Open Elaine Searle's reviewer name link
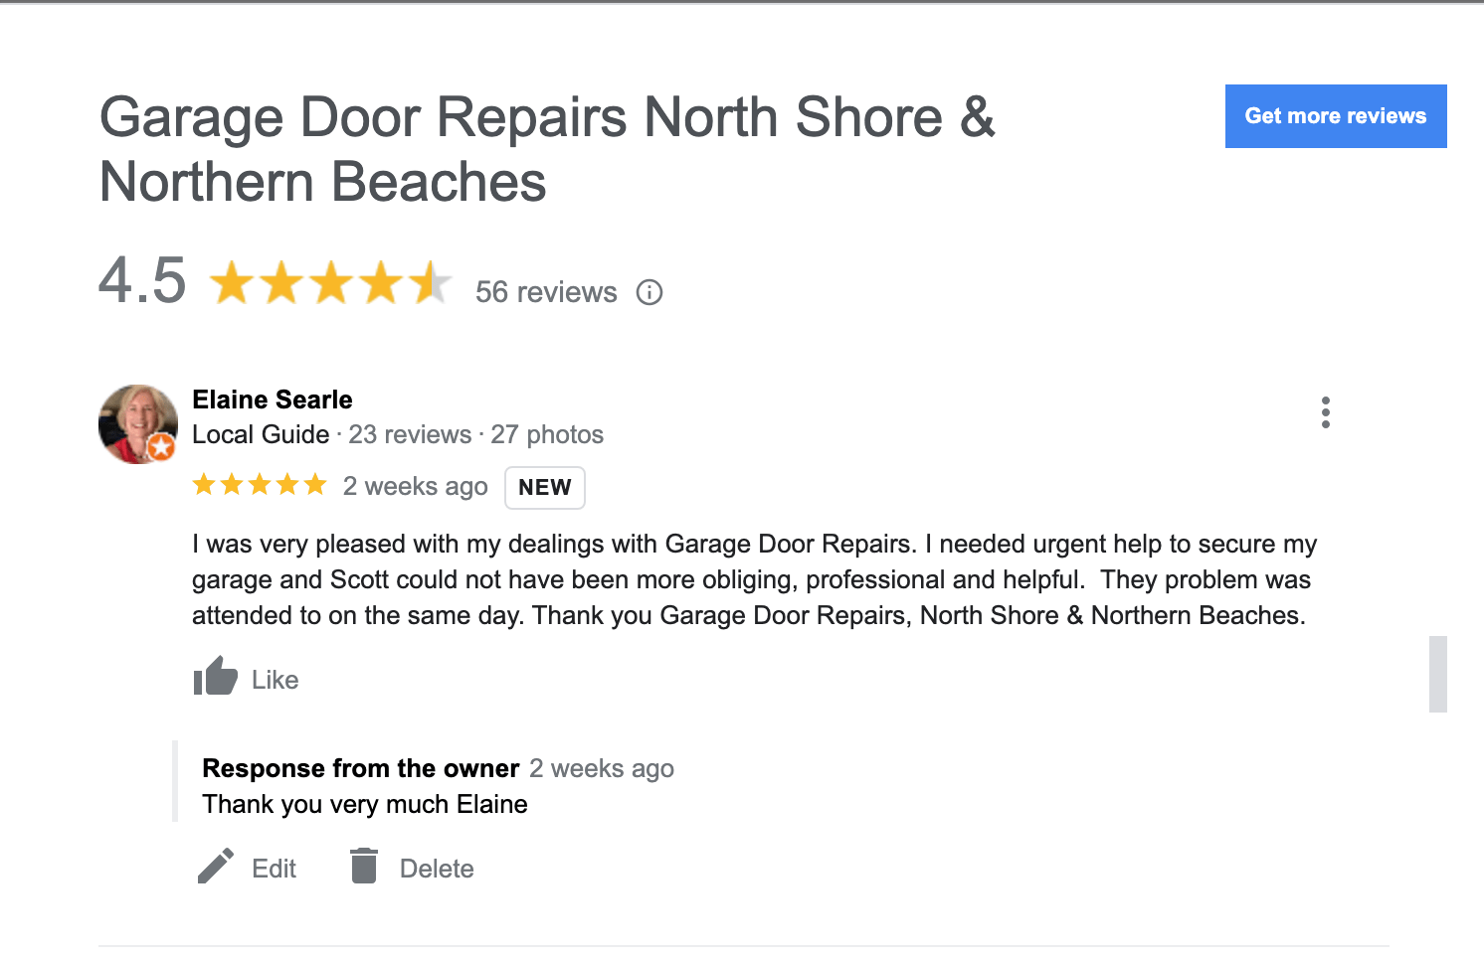1484x956 pixels. [x=272, y=399]
